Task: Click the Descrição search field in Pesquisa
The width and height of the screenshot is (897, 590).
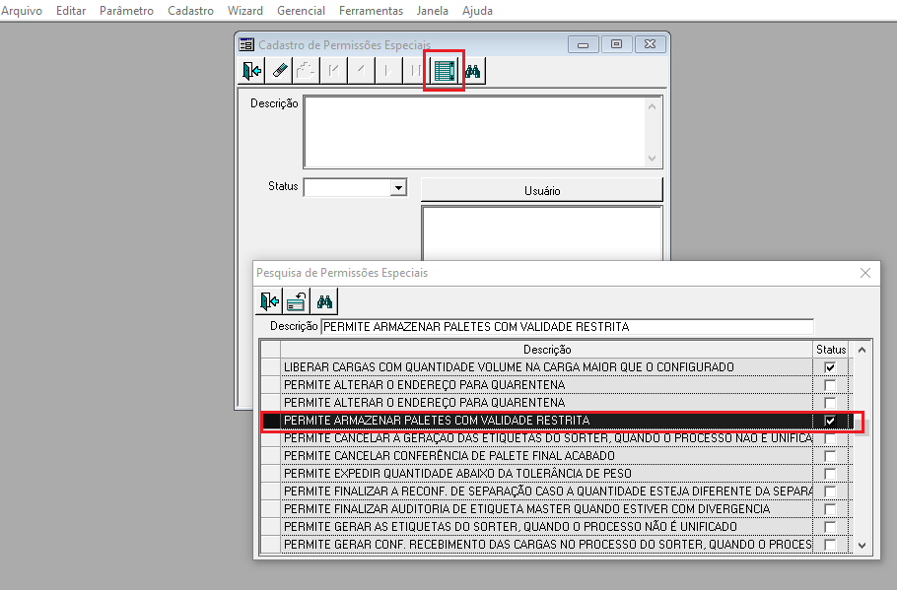Action: coord(567,327)
